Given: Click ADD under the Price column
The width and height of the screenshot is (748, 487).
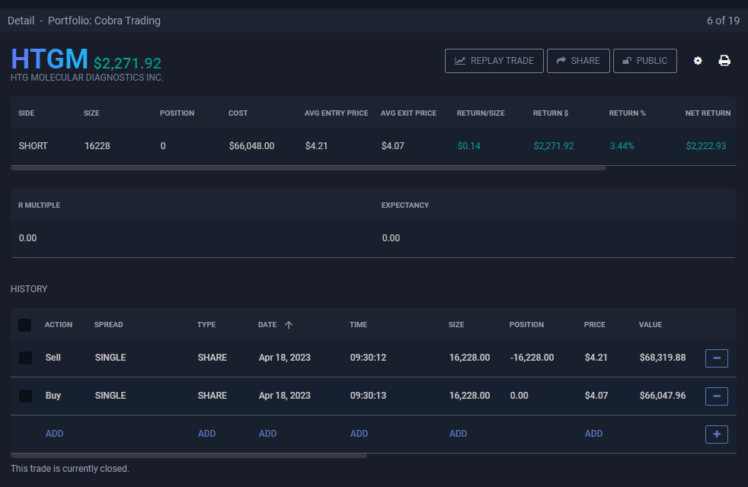Looking at the screenshot, I should pos(593,434).
